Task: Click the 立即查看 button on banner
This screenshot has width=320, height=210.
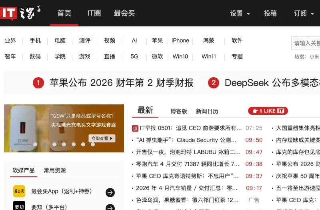Action: click(102, 138)
